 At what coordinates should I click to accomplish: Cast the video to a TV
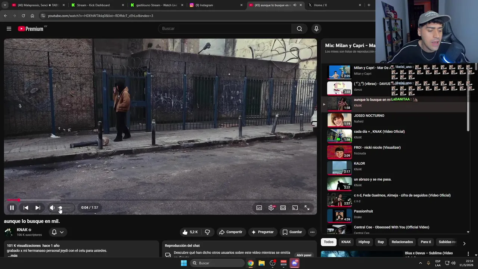295,208
